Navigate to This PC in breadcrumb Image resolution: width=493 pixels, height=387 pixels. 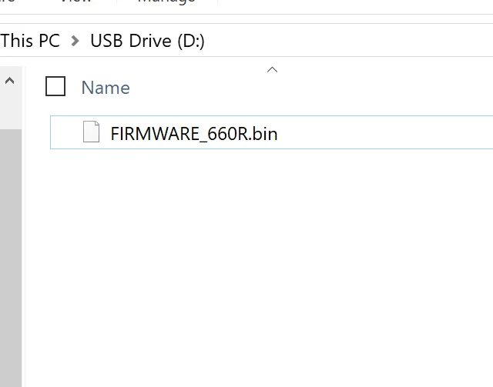[30, 41]
